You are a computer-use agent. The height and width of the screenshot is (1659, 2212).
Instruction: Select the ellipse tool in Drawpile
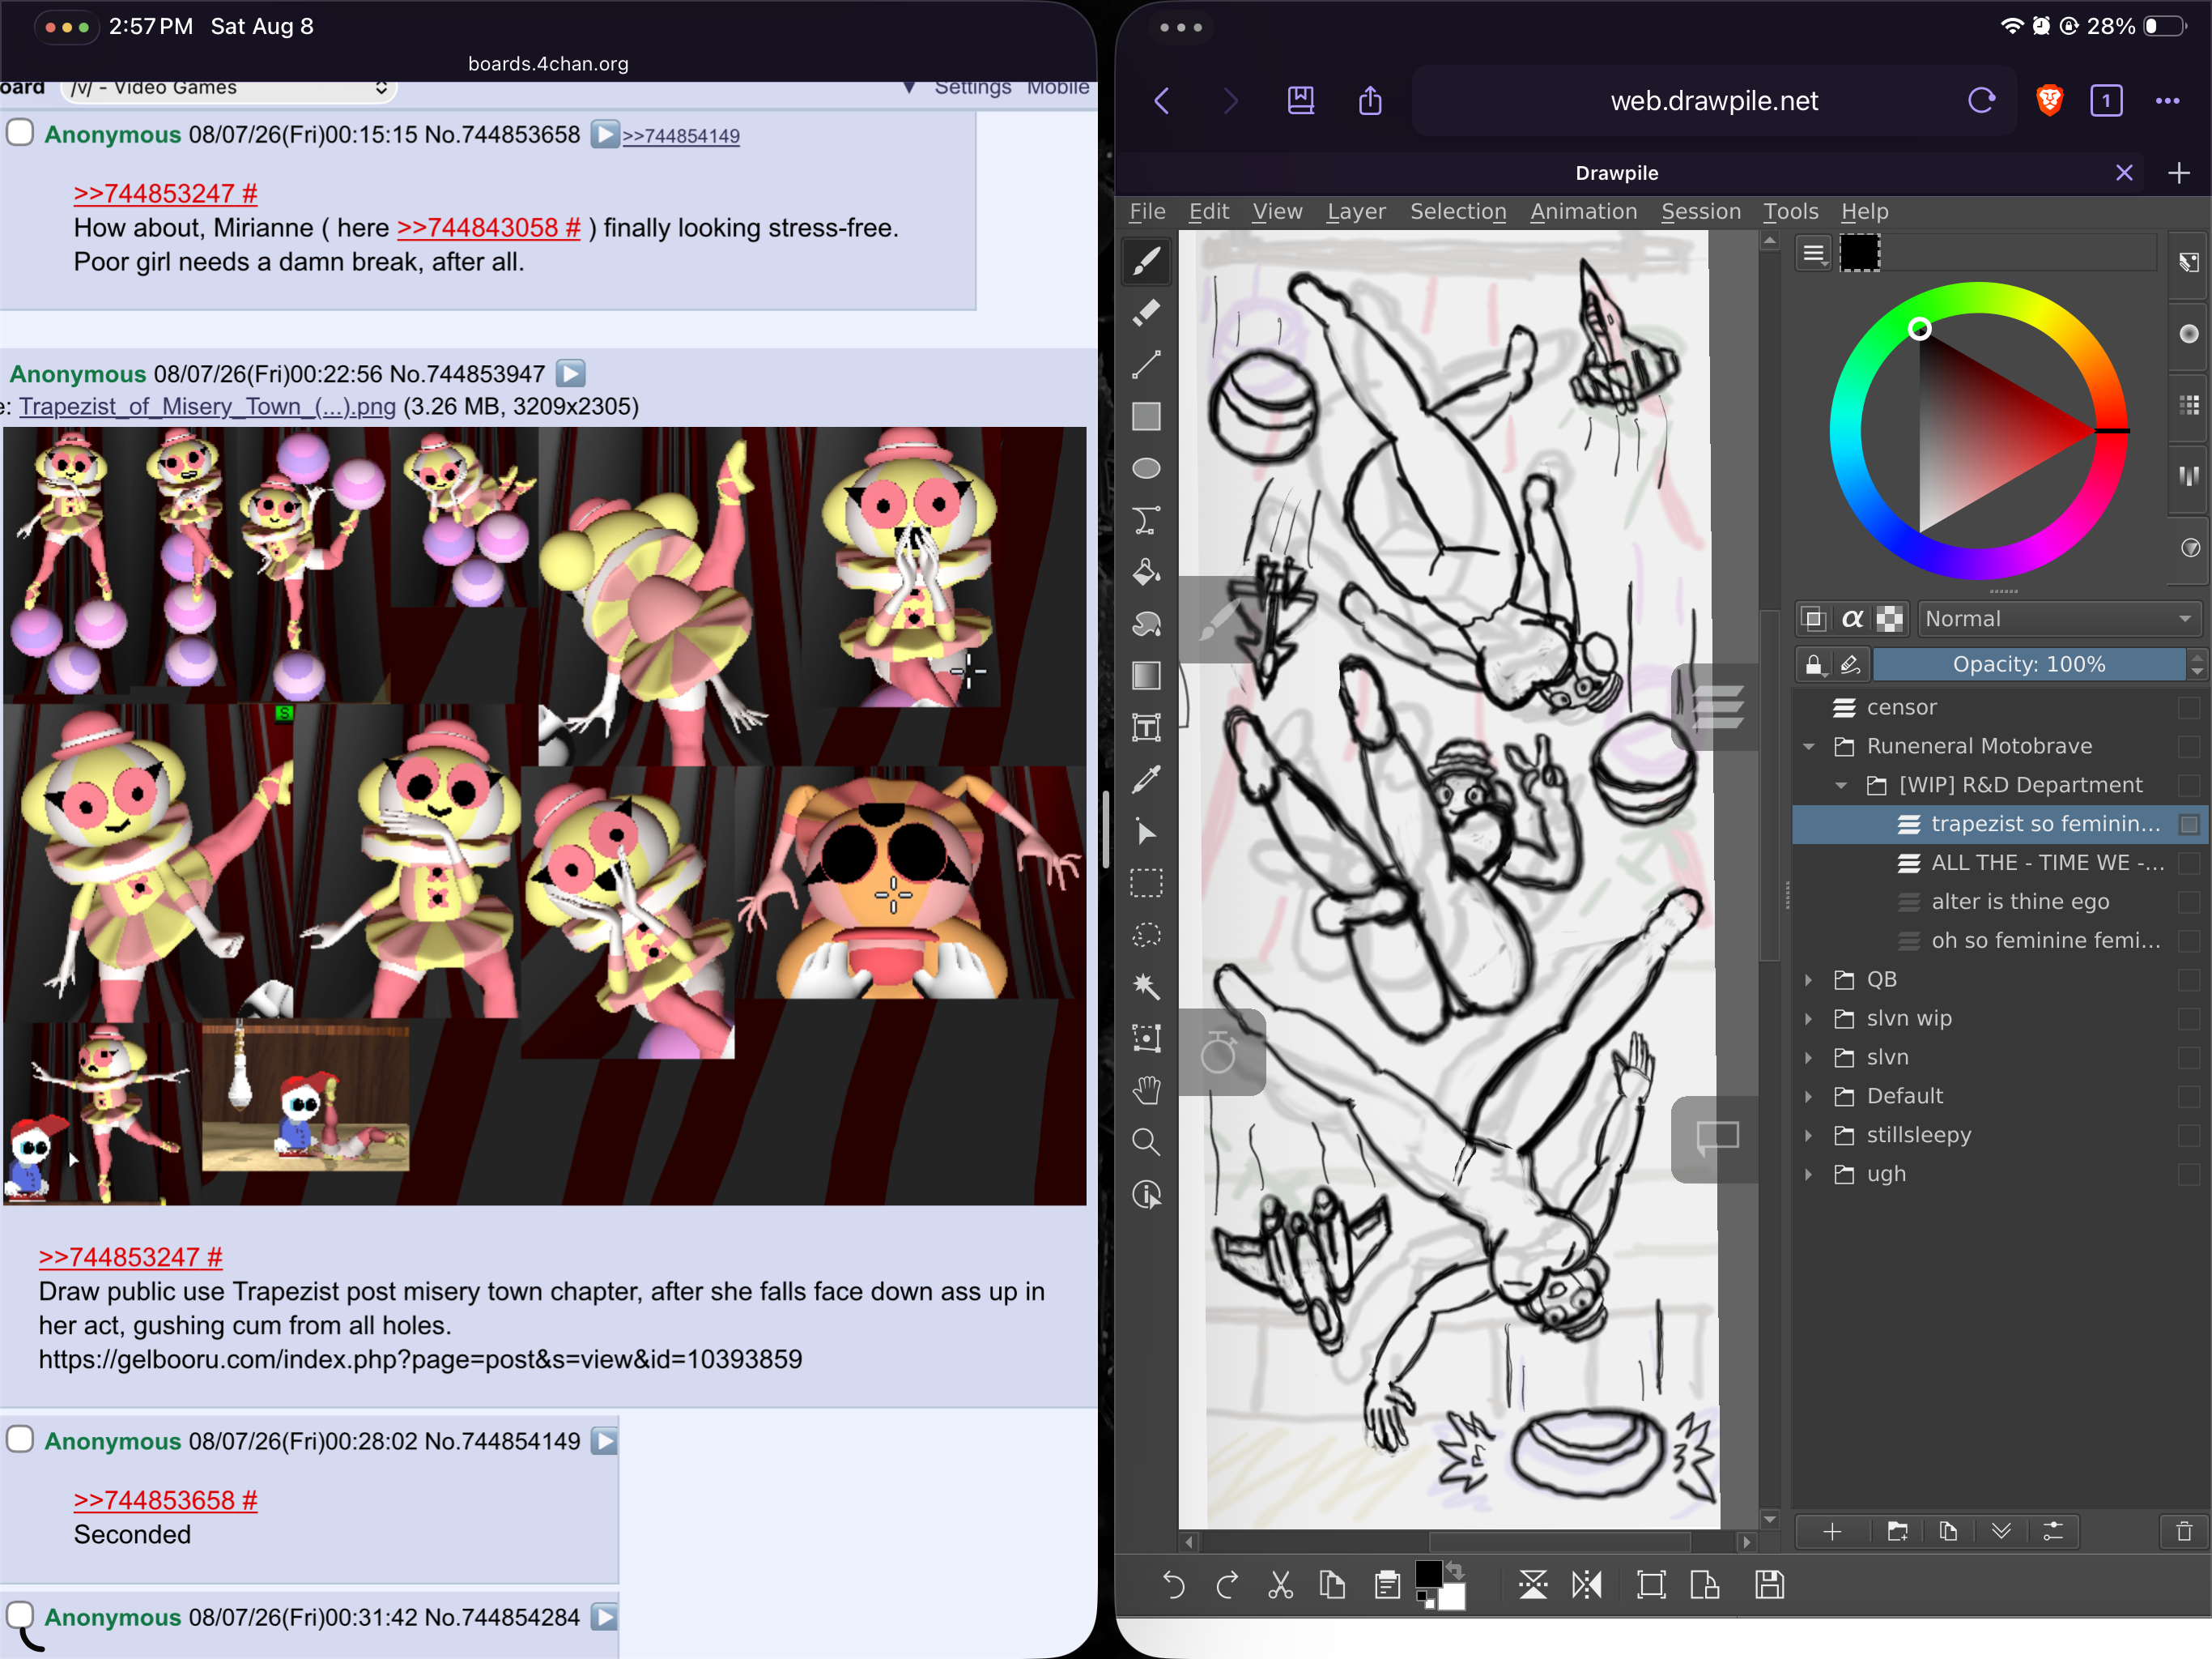coord(1146,468)
